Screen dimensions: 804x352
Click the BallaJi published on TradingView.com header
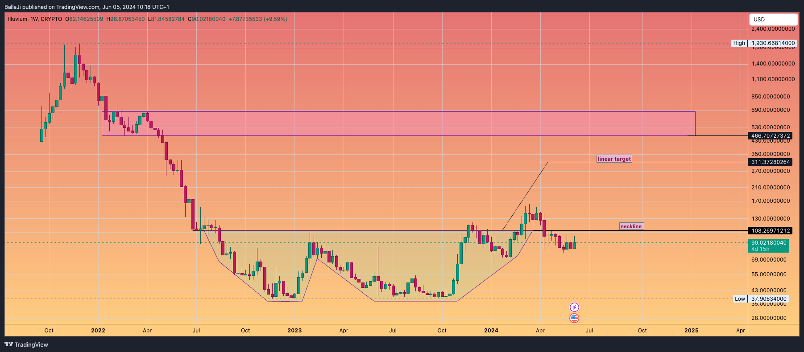click(x=87, y=7)
